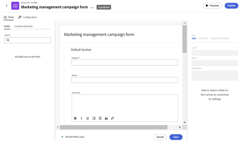
Task: Click the purple request form icon
Action: coord(15,6)
